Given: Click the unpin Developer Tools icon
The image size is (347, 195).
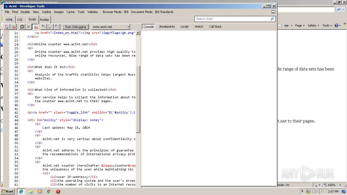Looking at the screenshot, I should [273, 12].
